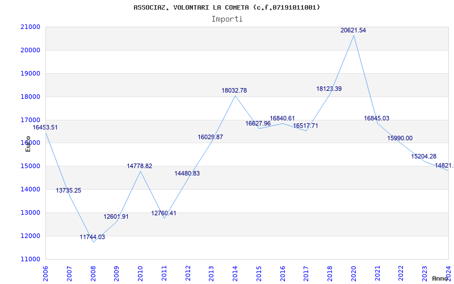This screenshot has width=454, height=284.
Task: Click the y-axis value 11000
Action: click(30, 259)
